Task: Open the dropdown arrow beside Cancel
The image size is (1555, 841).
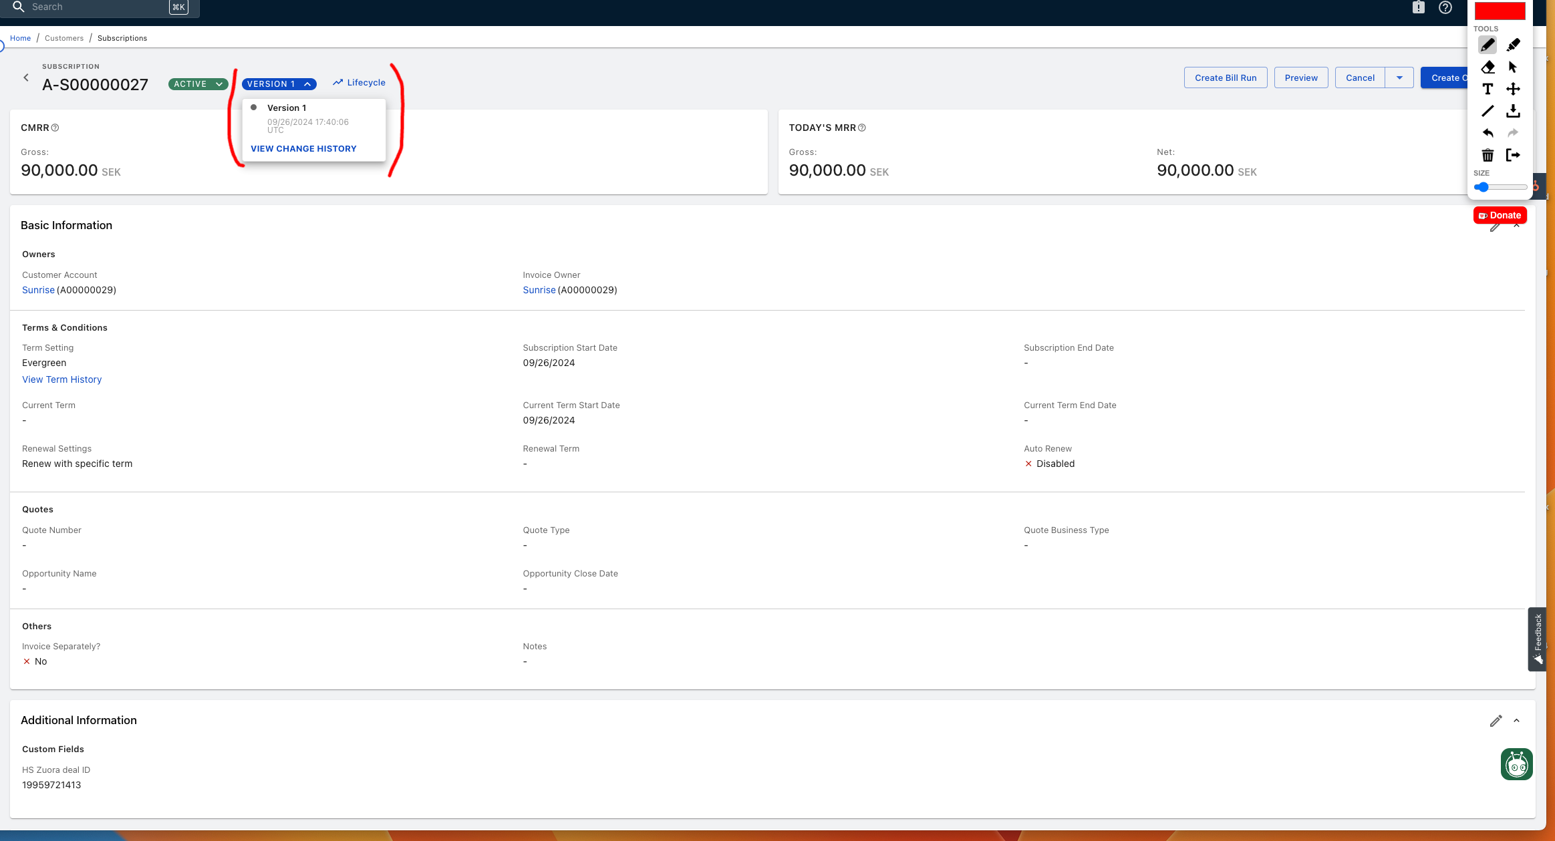Action: (1399, 77)
